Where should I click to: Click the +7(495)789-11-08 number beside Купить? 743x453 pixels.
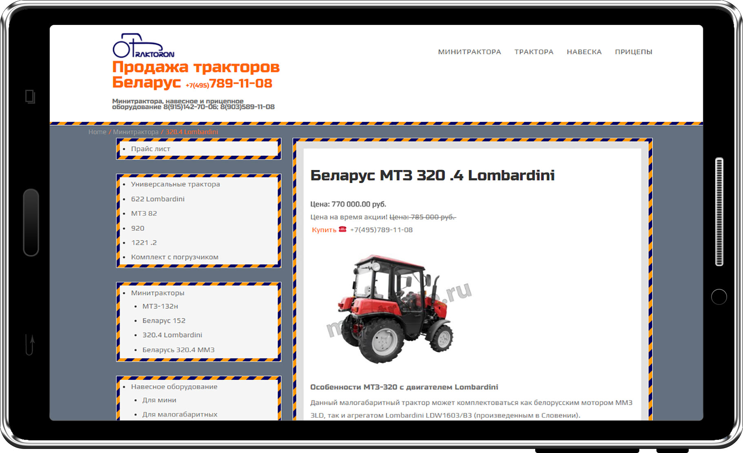point(381,230)
